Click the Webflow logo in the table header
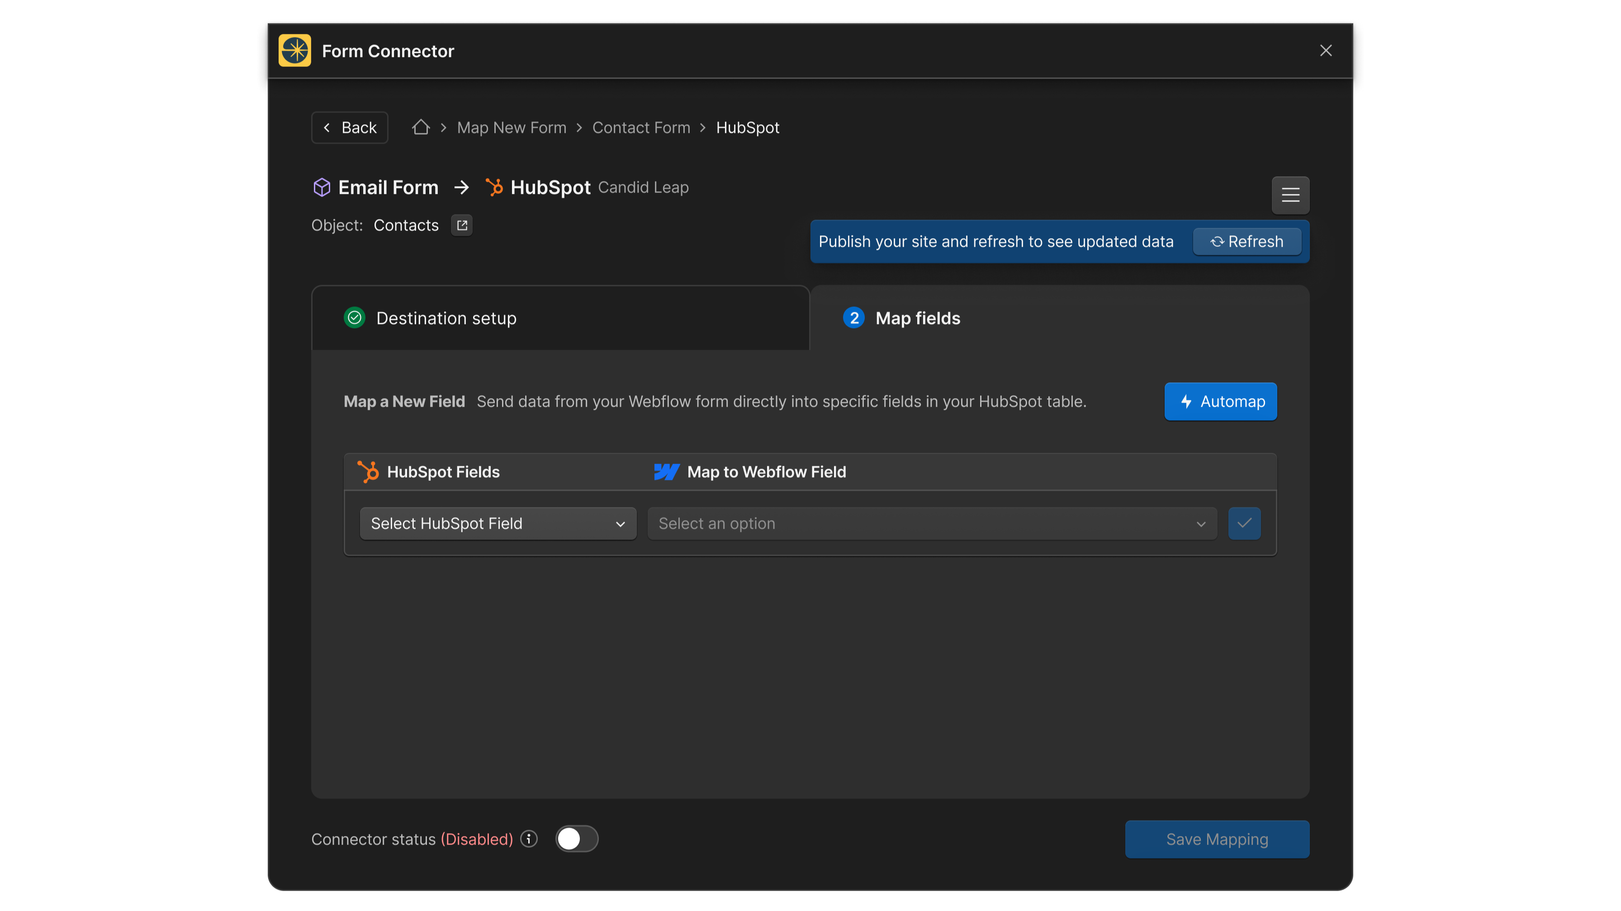This screenshot has height=911, width=1621. tap(667, 471)
